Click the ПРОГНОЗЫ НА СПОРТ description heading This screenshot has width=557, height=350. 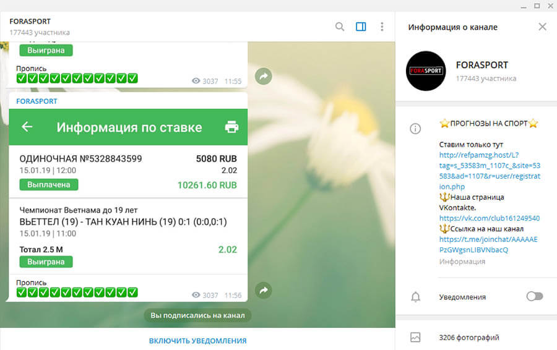(x=489, y=124)
